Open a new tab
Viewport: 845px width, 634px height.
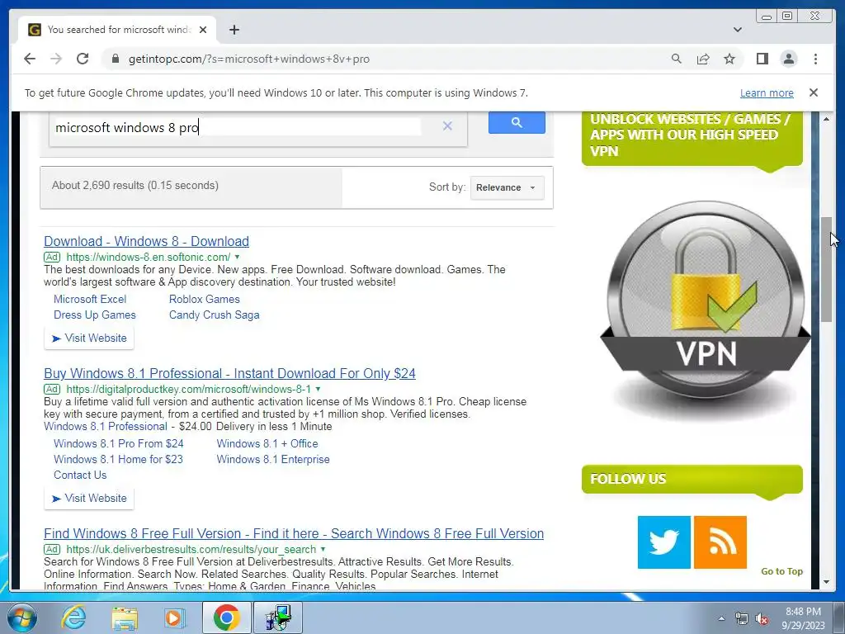(x=234, y=30)
